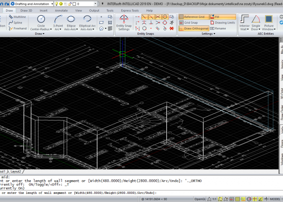The image size is (283, 202).
Task: Toggle the Endpoint entity snap
Action: click(144, 17)
